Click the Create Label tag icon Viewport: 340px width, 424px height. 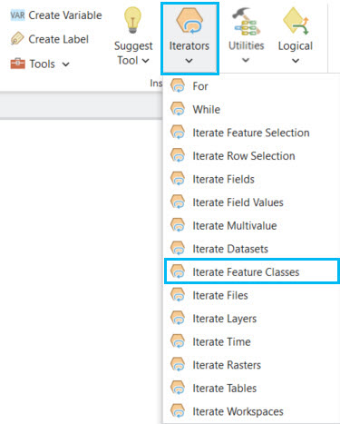(17, 39)
